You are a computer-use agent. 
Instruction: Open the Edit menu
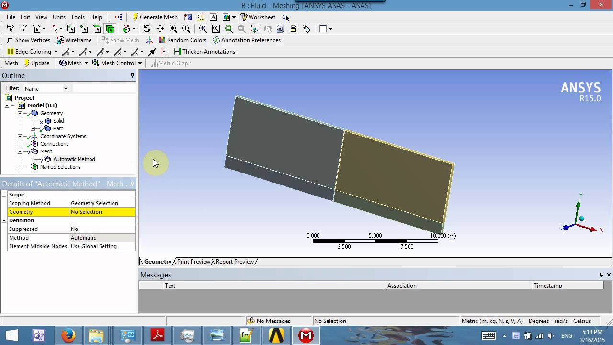25,17
